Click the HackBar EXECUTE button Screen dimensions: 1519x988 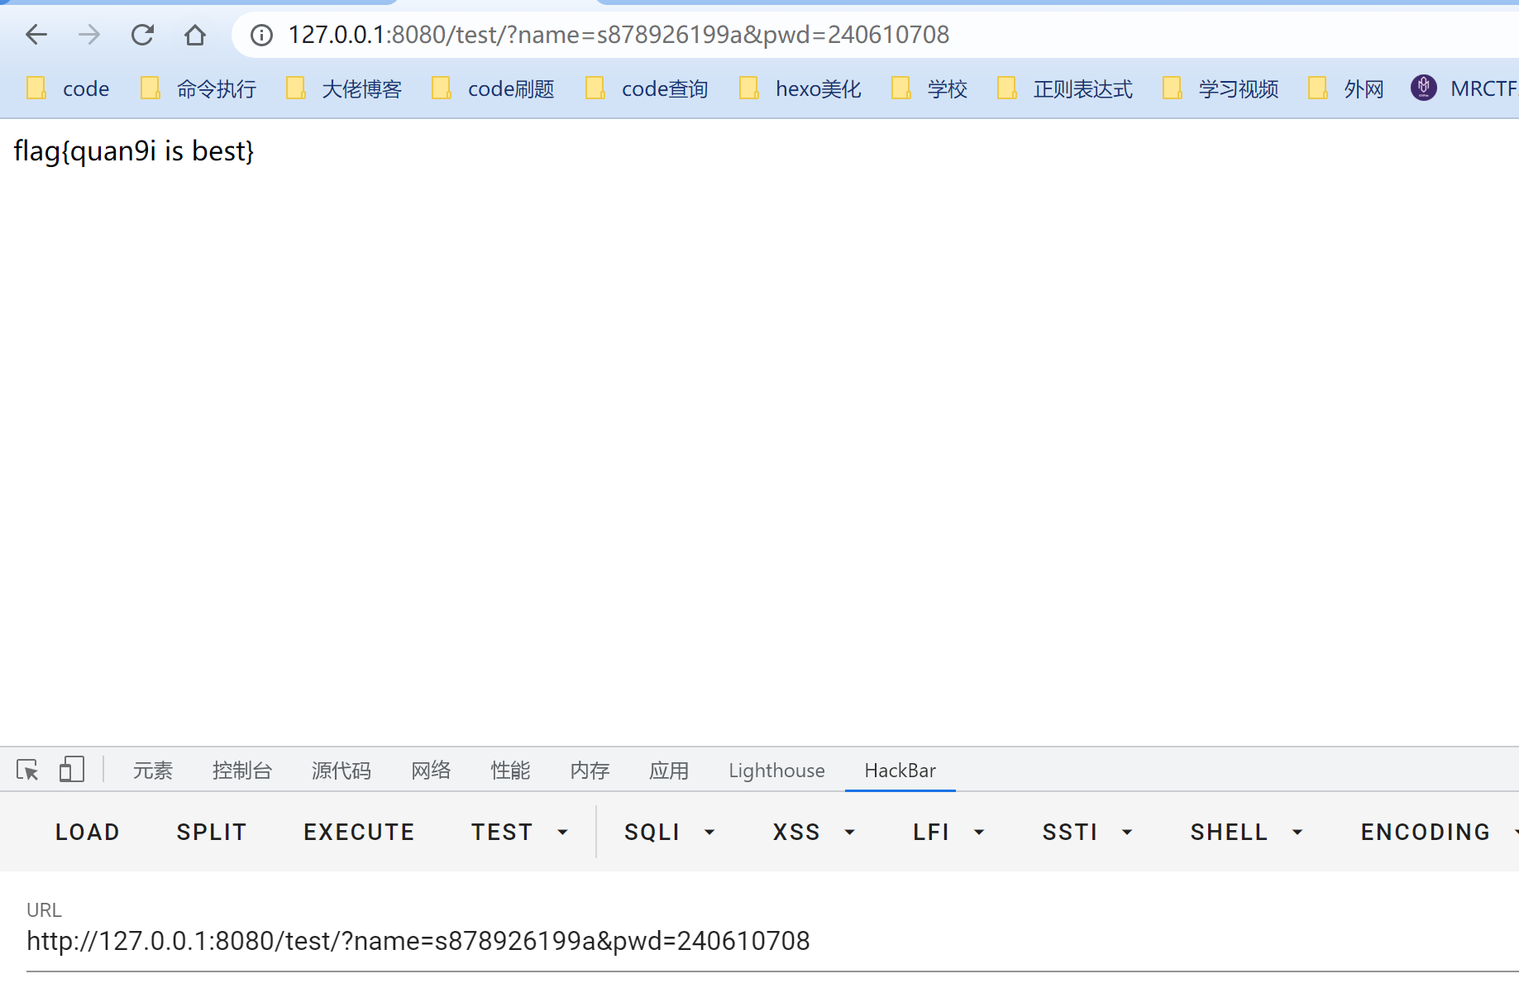click(359, 832)
